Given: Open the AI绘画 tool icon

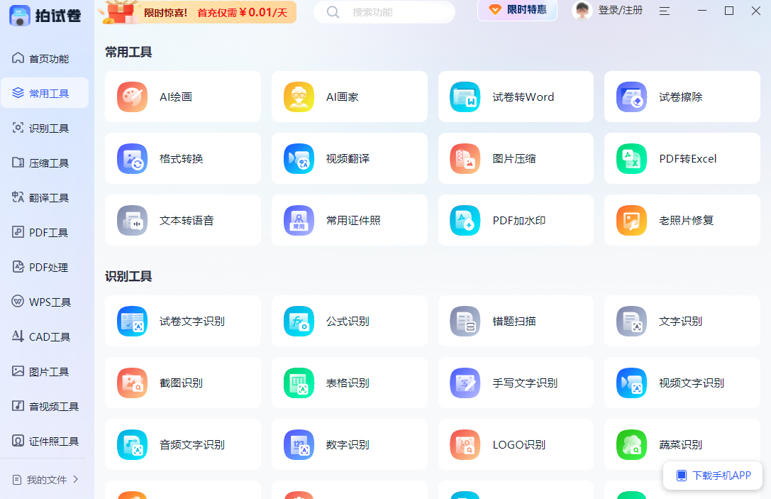Looking at the screenshot, I should pyautogui.click(x=132, y=97).
